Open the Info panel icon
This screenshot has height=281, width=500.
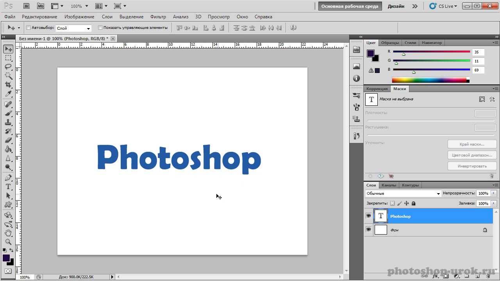[356, 78]
